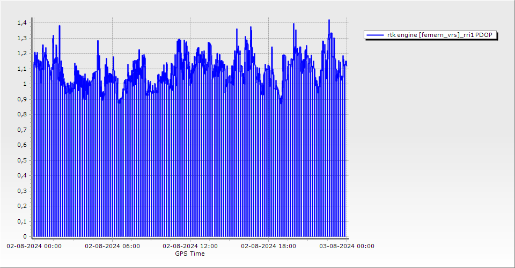Select the 0,7 tick label on the y-axis
The image size is (515, 268).
click(22, 130)
